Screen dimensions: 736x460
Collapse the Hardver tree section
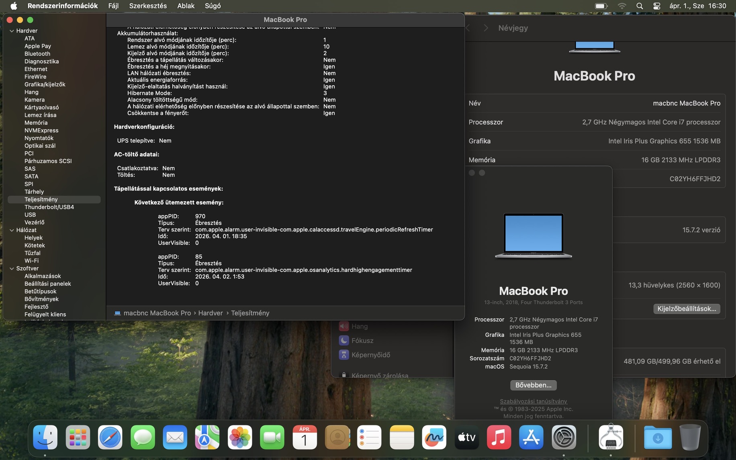click(12, 31)
